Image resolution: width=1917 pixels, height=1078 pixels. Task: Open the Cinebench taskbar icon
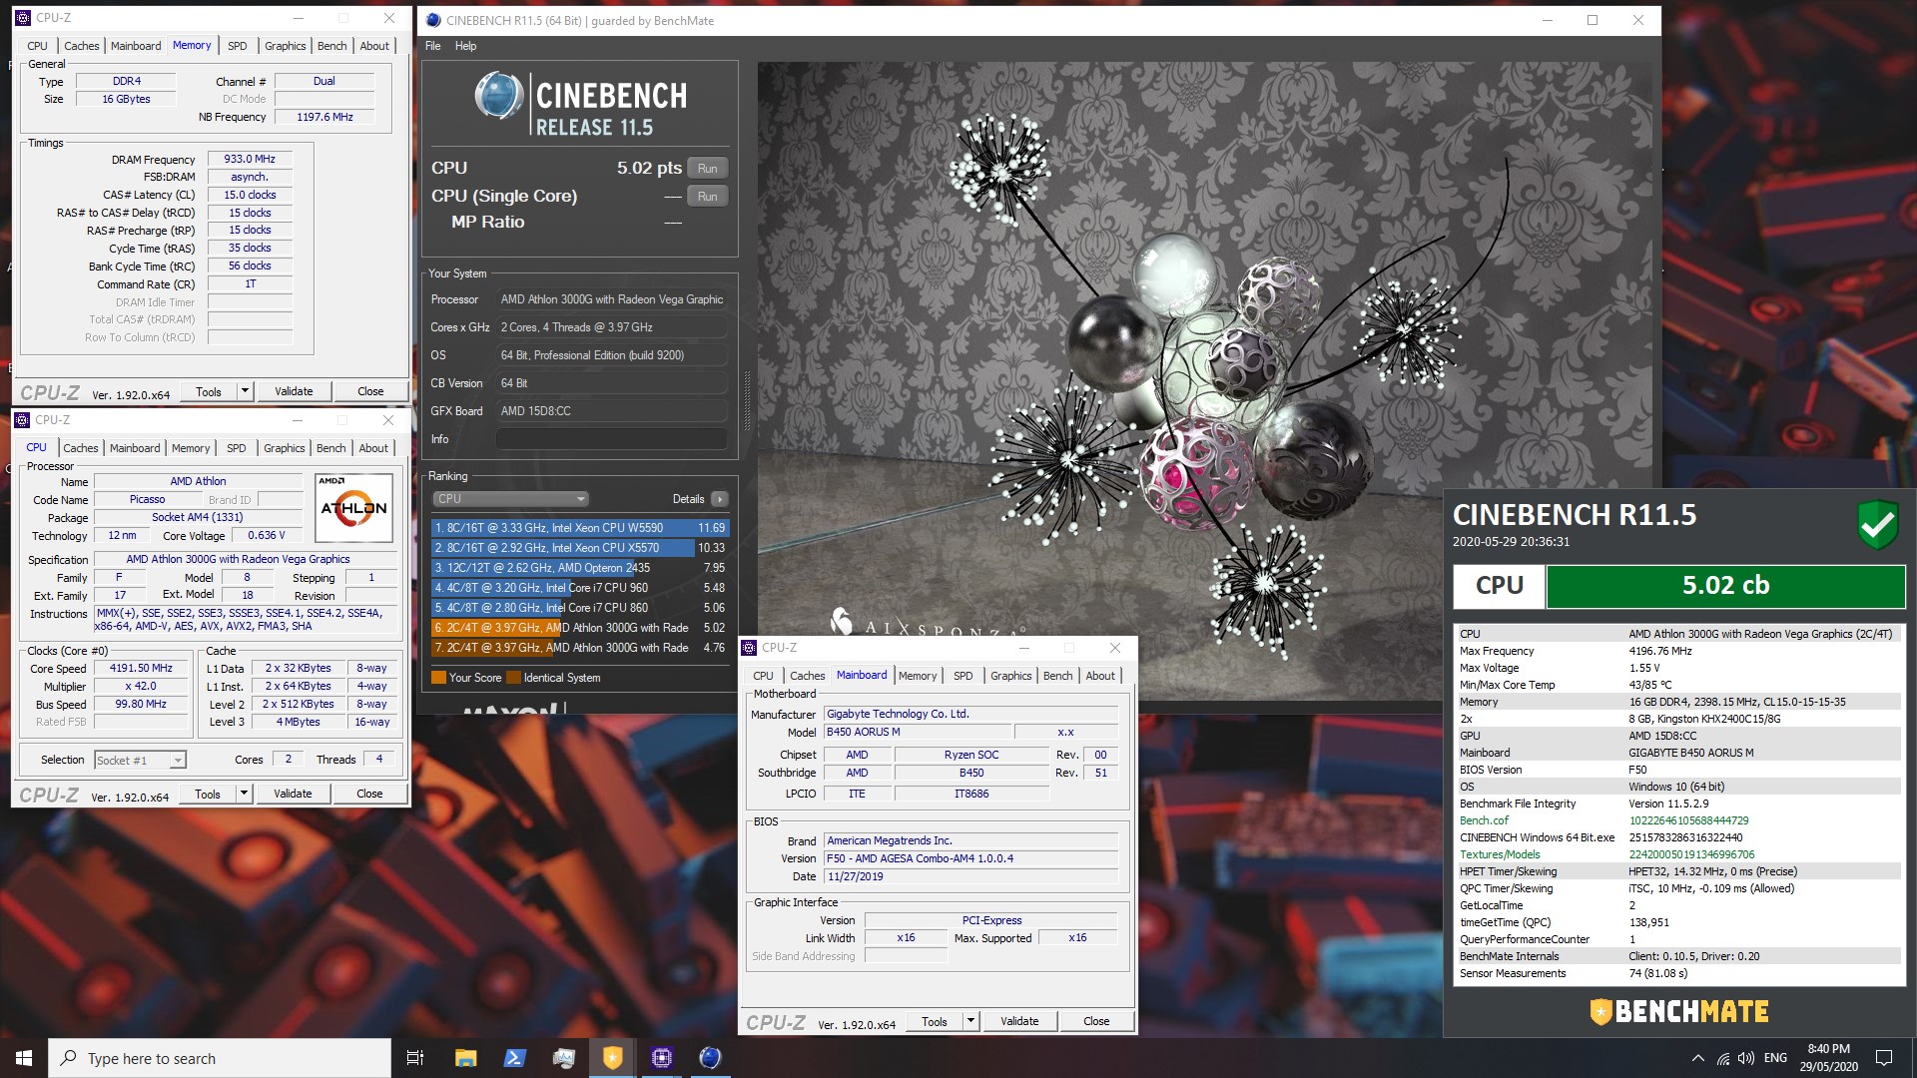coord(710,1058)
